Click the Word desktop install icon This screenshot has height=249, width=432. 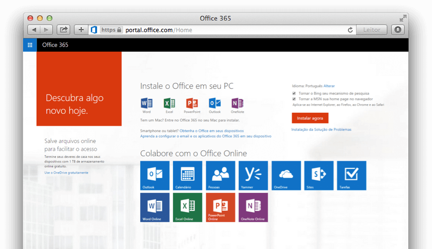(147, 103)
